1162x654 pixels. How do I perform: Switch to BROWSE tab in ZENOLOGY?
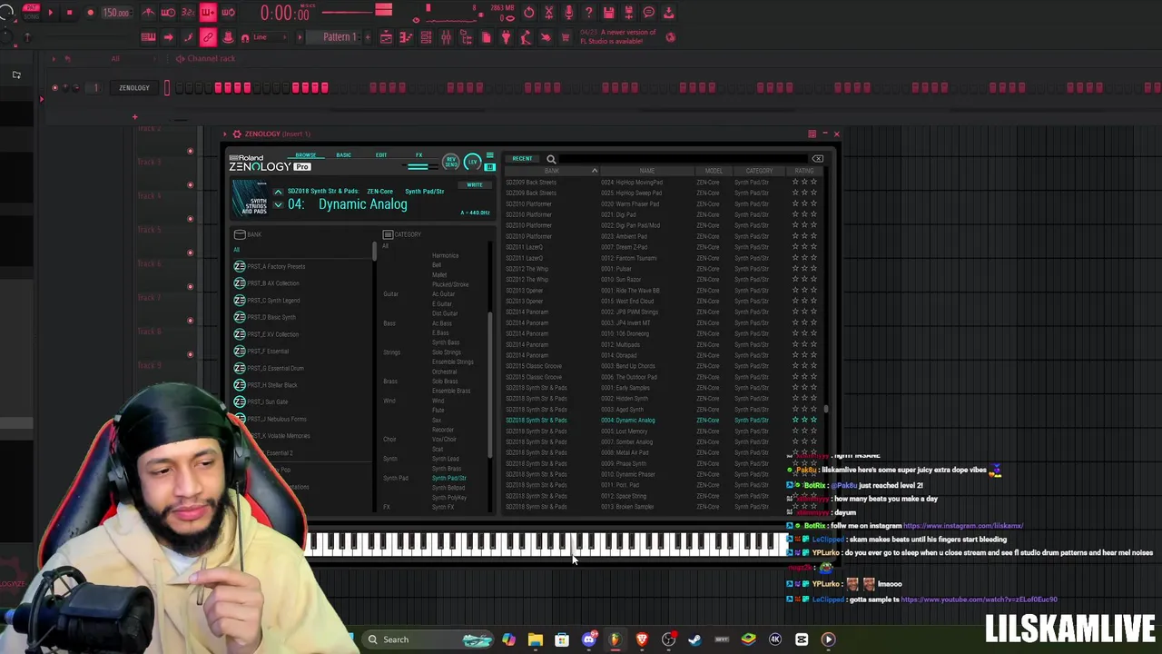coord(306,155)
